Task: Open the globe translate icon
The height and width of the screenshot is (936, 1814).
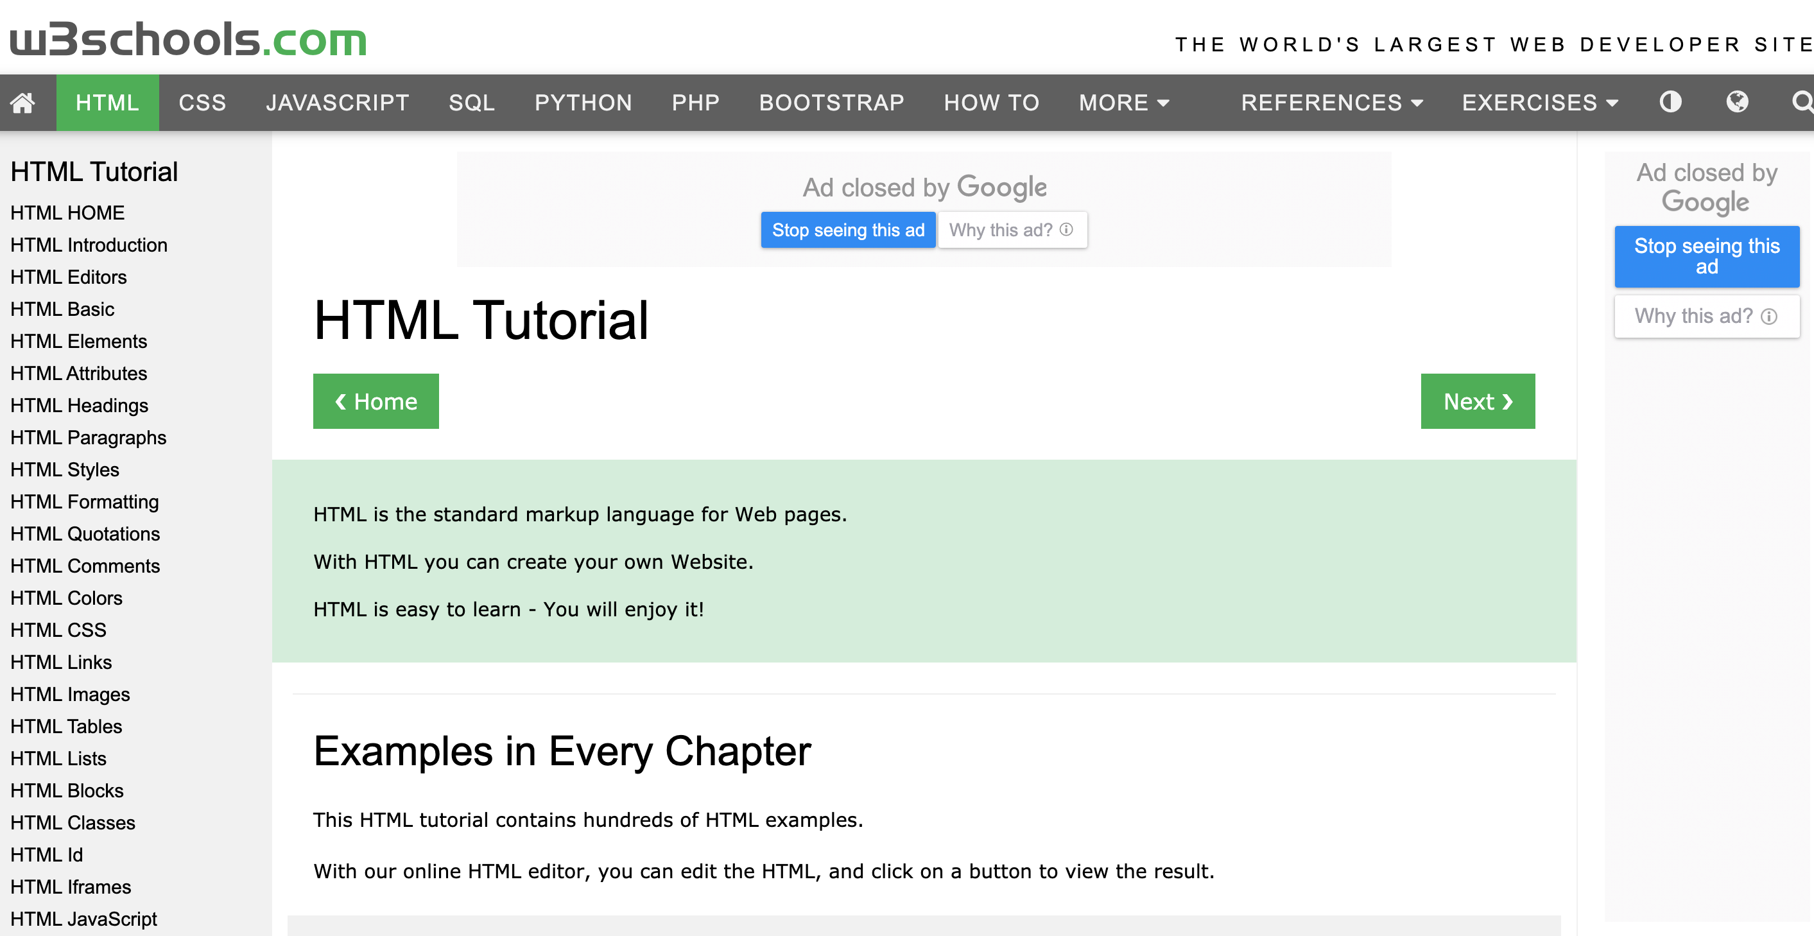Action: [x=1737, y=102]
